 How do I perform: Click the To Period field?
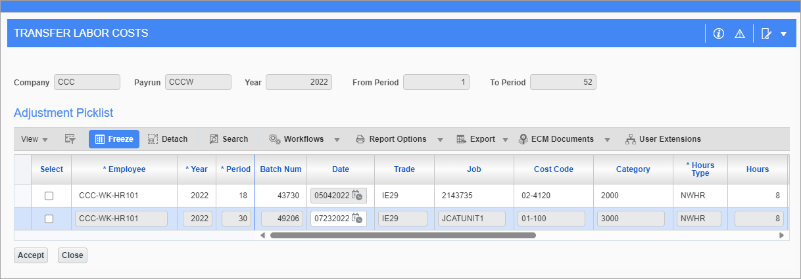pos(563,82)
